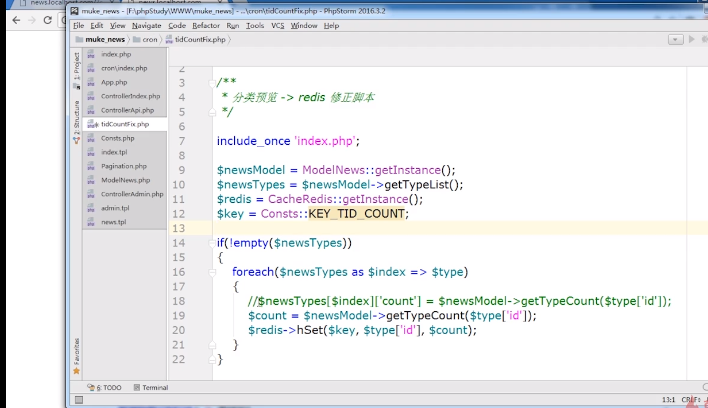Click the php icon beside App.php
This screenshot has width=708, height=408.
point(91,82)
